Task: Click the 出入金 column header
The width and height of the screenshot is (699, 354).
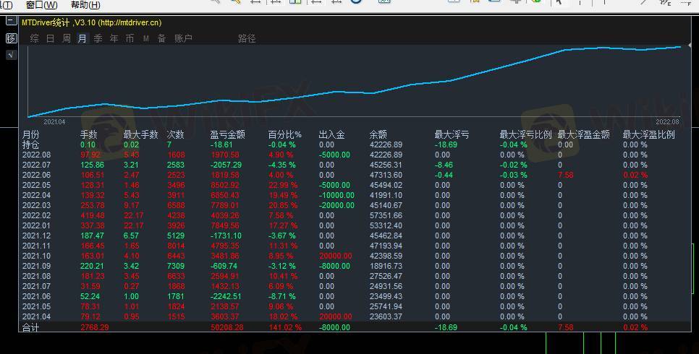Action: [331, 134]
